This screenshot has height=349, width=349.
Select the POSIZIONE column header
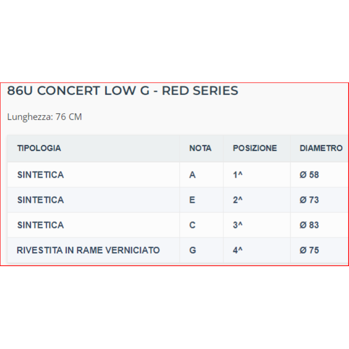click(x=255, y=148)
